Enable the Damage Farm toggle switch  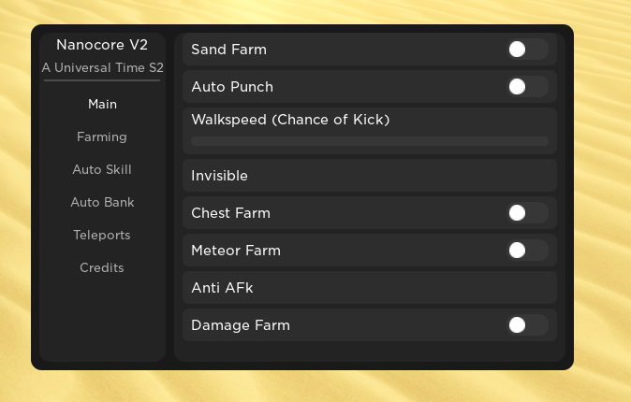527,325
